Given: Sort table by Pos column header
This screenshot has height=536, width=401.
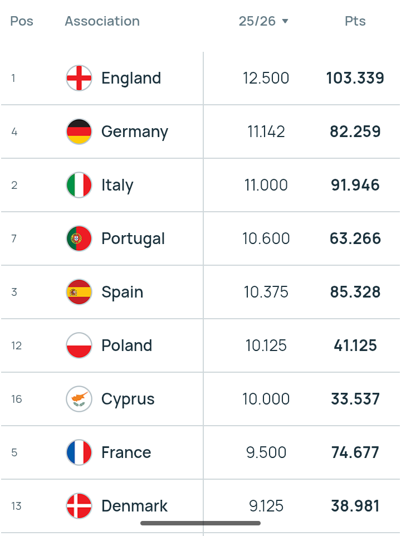Looking at the screenshot, I should point(22,21).
